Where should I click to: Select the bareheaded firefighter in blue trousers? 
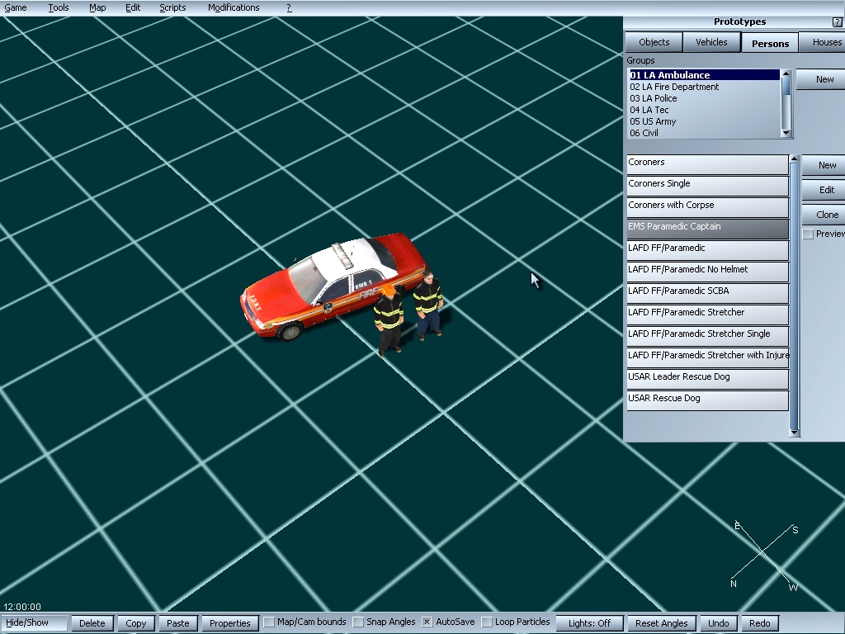[x=428, y=305]
